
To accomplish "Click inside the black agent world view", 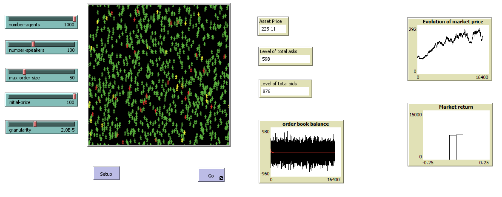I will [x=158, y=75].
